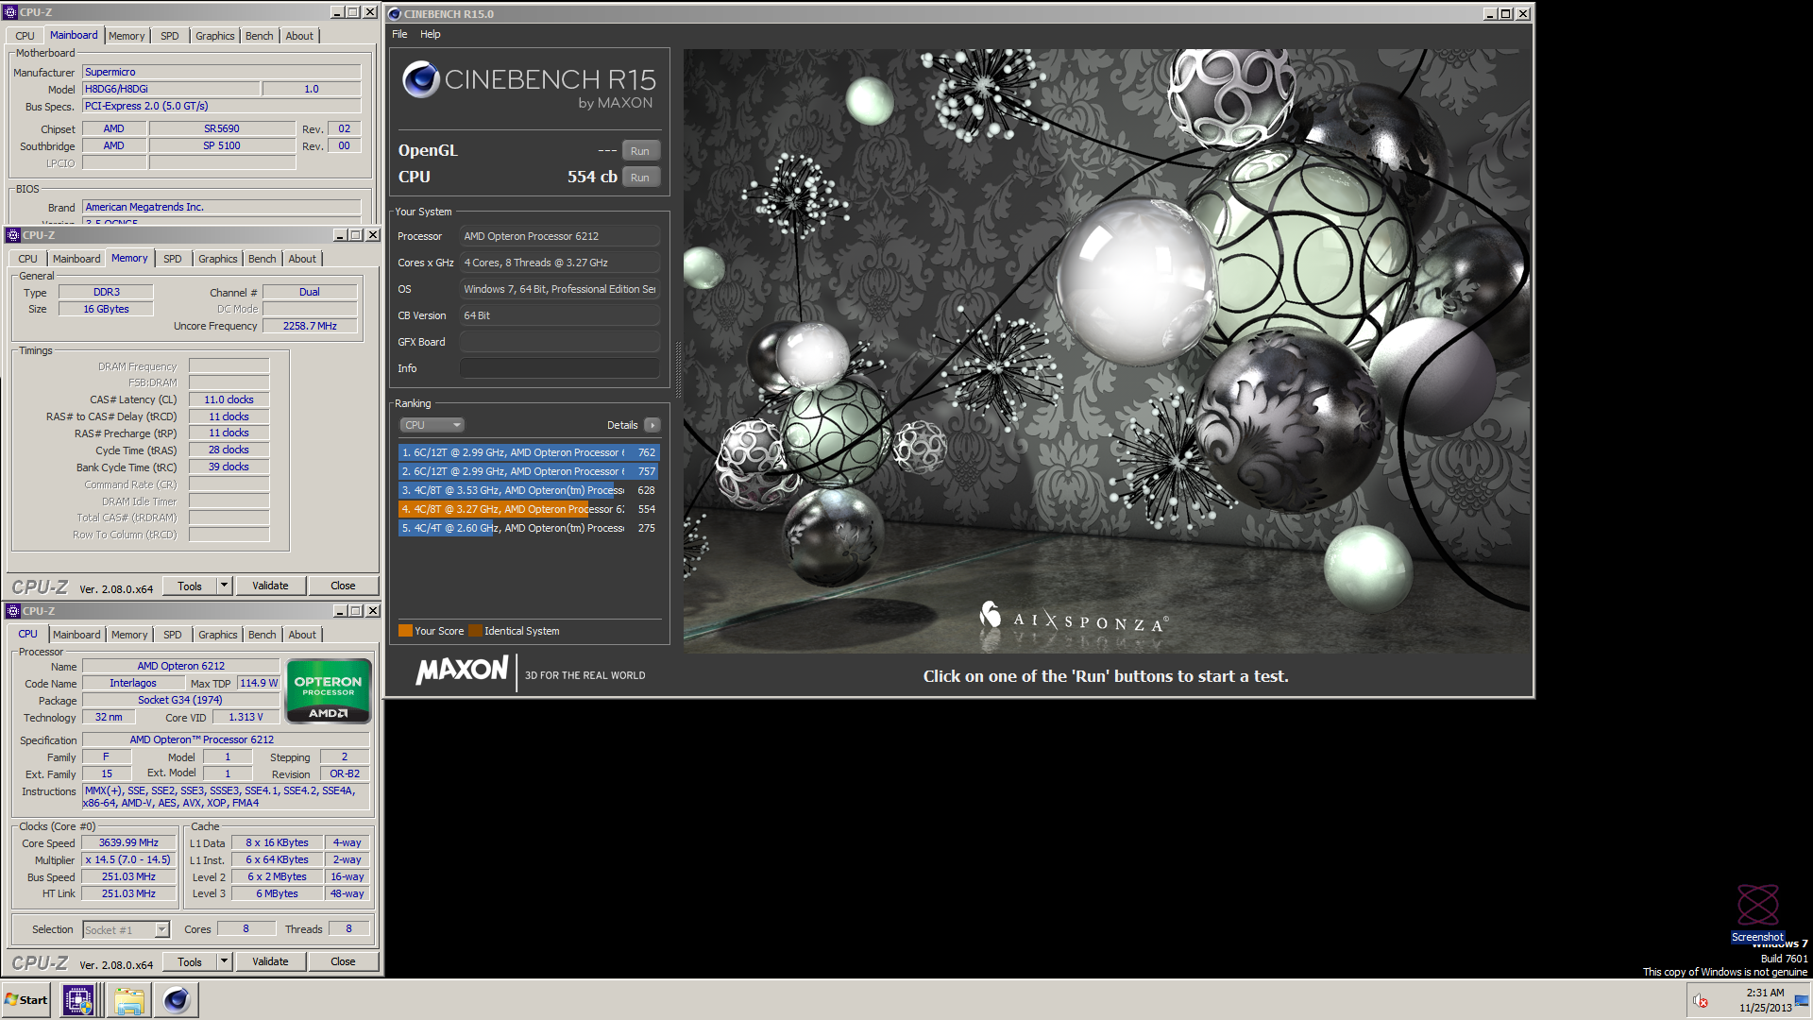Click the Supermicro manufacturer field
The height and width of the screenshot is (1020, 1813).
pyautogui.click(x=221, y=72)
